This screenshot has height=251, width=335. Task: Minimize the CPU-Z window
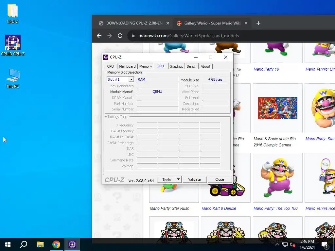click(196, 57)
